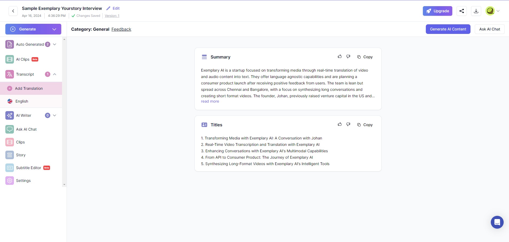Thumbs up the Summary card
509x242 pixels.
(340, 57)
